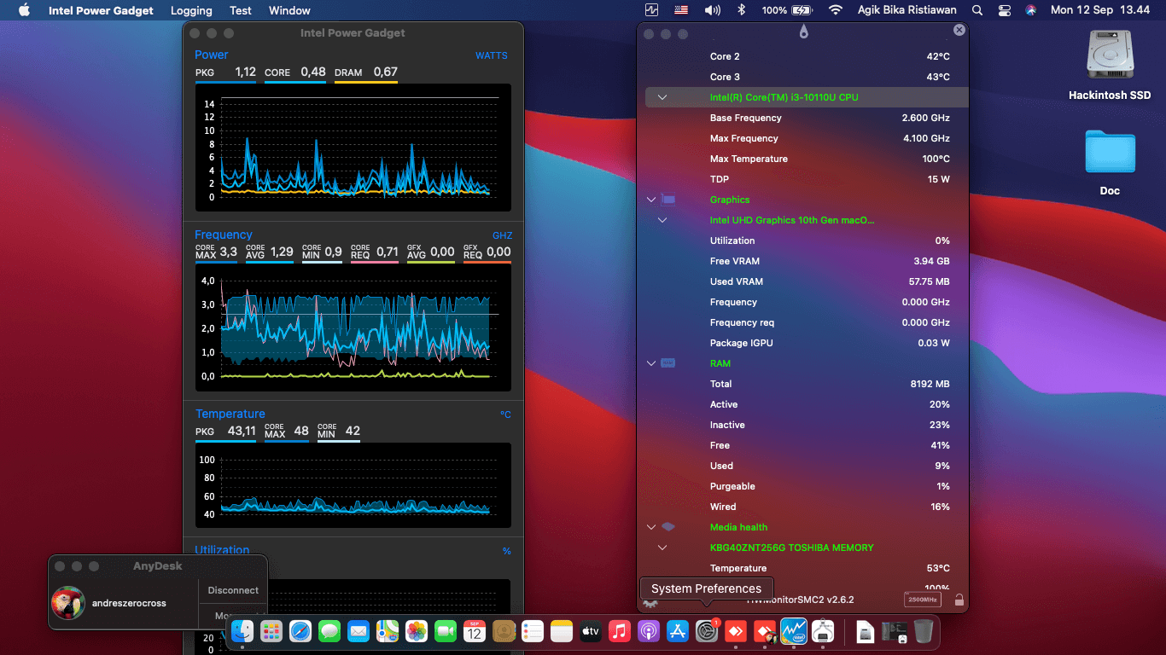Open the HWMonitorSMC2 gear settings icon
1166x655 pixels.
tap(650, 602)
